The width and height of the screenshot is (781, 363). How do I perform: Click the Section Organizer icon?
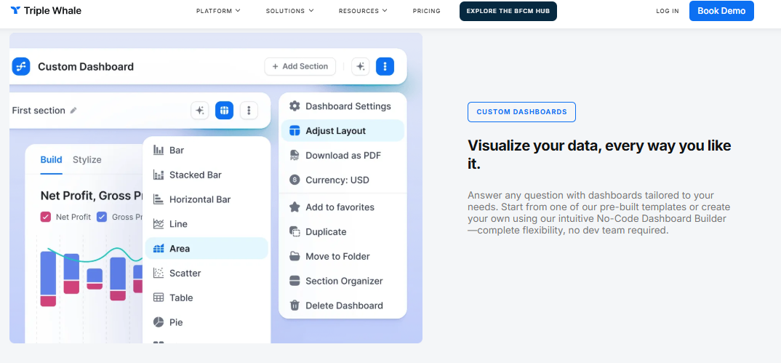295,281
